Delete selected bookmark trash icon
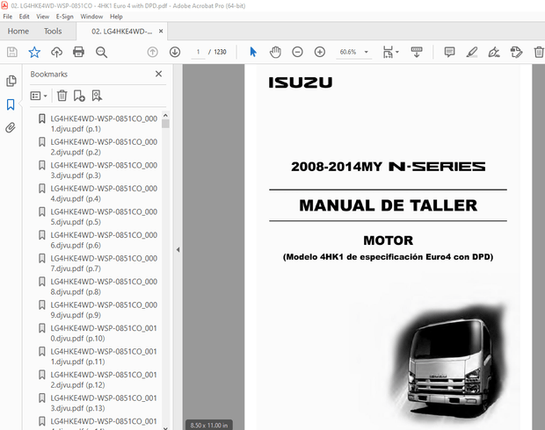 point(62,96)
